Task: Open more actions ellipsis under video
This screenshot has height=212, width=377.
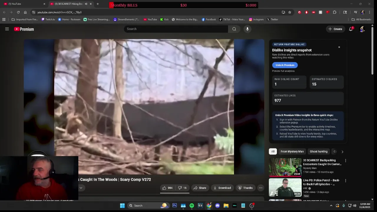Action: click(x=261, y=188)
